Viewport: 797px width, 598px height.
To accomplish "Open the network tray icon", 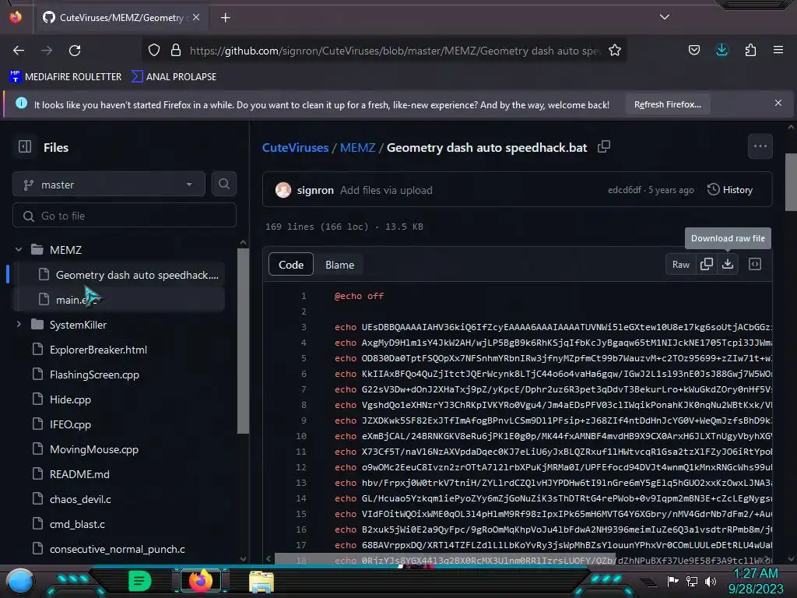I will pyautogui.click(x=691, y=581).
